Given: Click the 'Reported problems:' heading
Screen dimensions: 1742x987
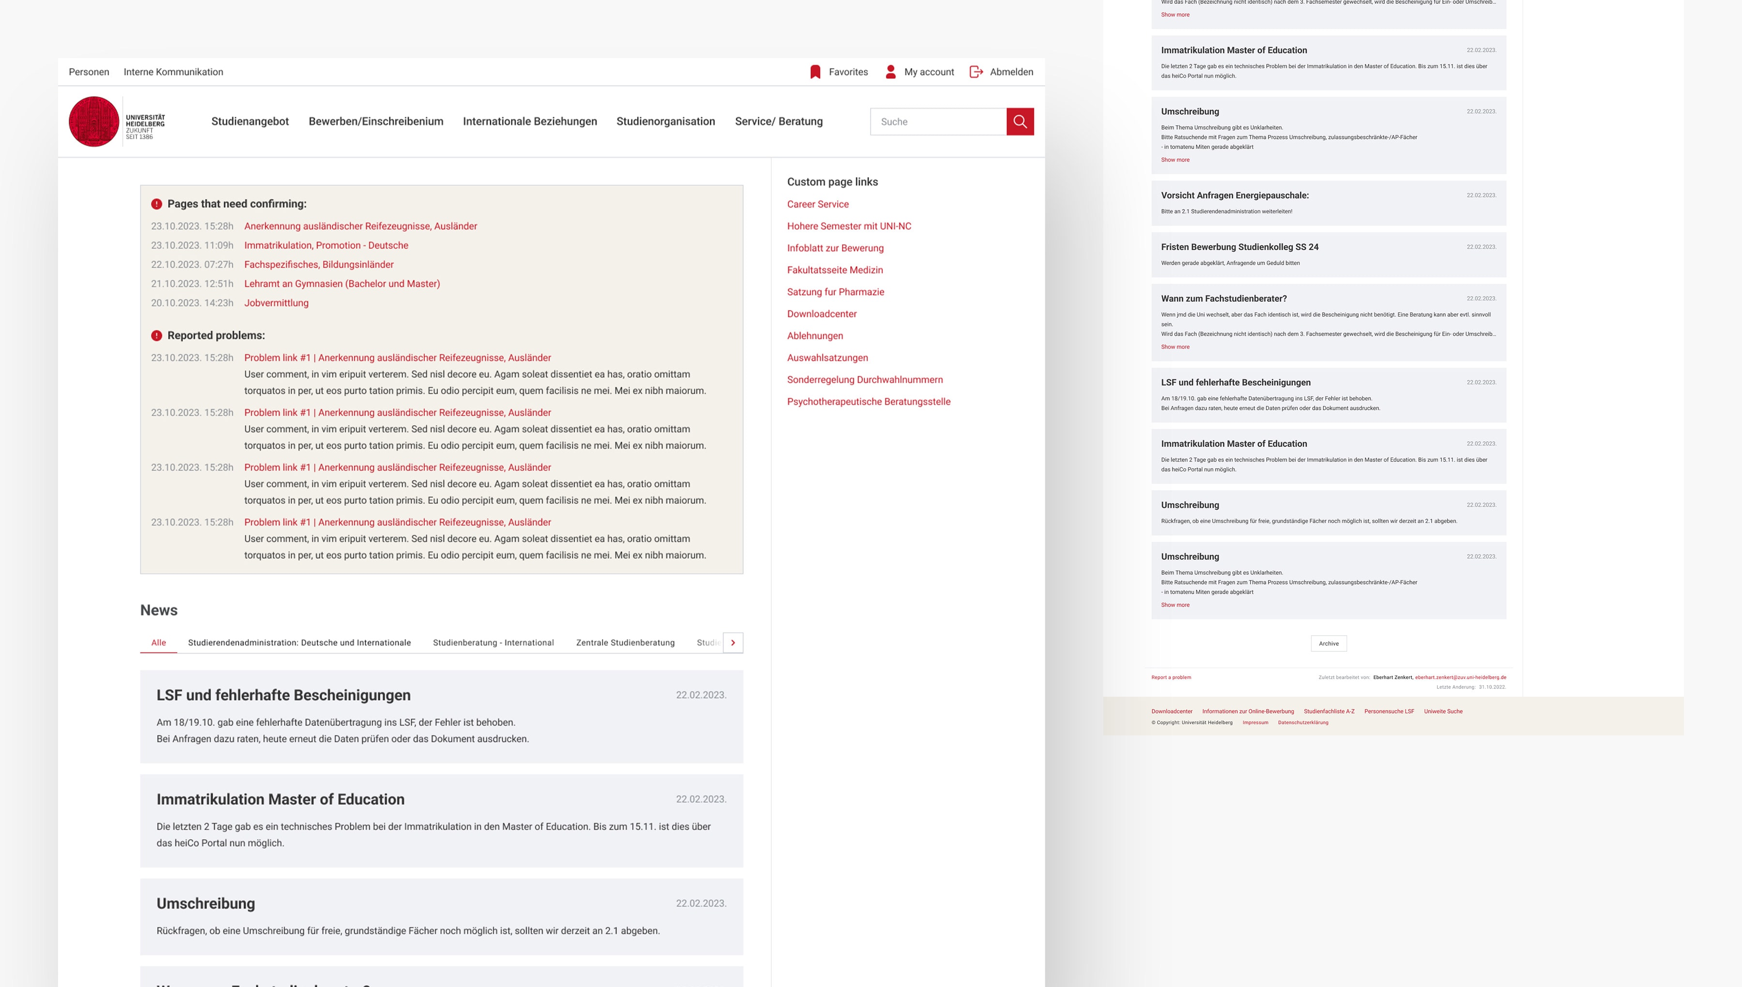Looking at the screenshot, I should tap(216, 336).
